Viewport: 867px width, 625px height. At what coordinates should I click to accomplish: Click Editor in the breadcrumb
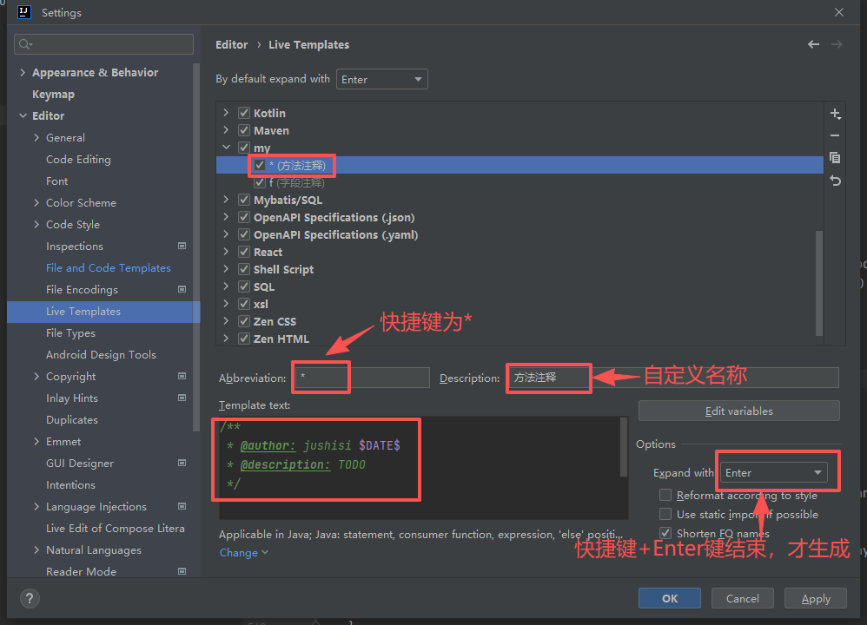pyautogui.click(x=232, y=44)
